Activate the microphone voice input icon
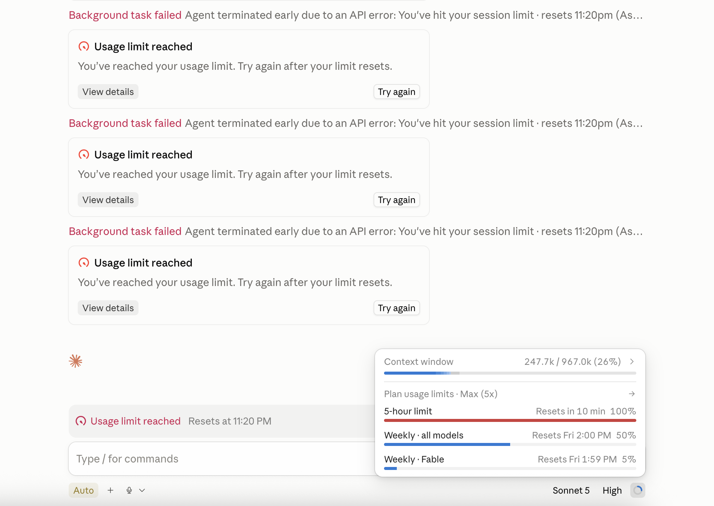The width and height of the screenshot is (714, 506). (129, 490)
